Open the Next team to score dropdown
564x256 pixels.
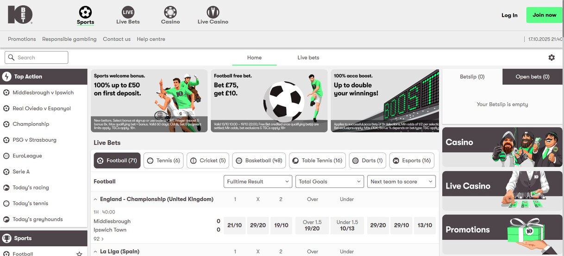pos(401,181)
